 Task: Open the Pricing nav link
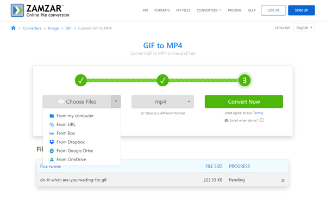pos(235,10)
